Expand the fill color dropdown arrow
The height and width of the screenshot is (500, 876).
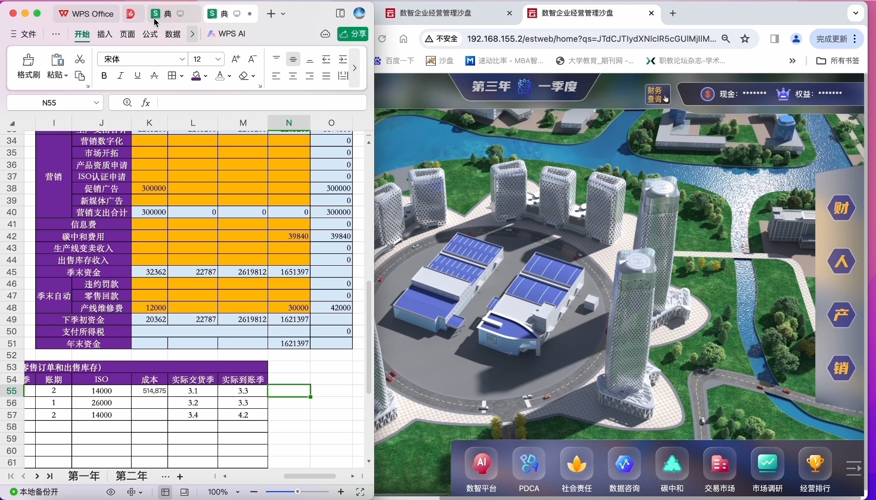click(x=206, y=76)
